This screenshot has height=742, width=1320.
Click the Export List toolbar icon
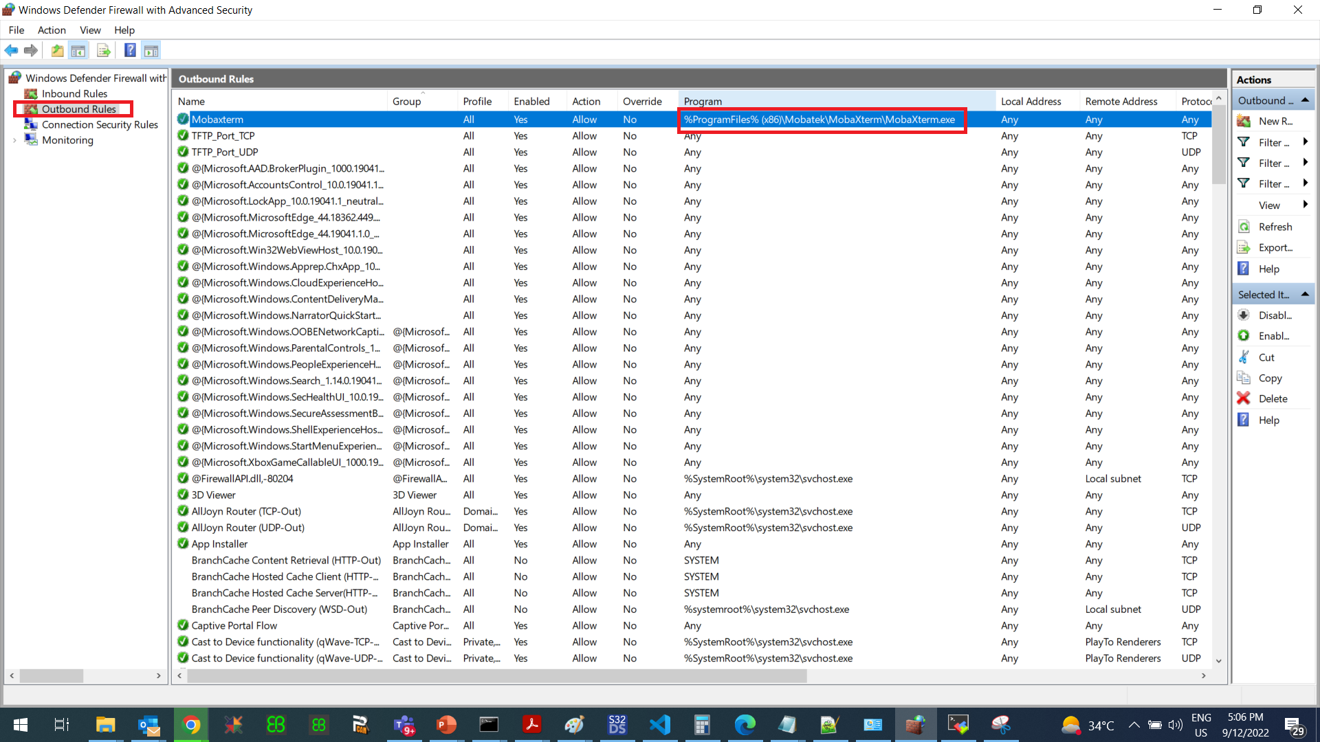point(104,50)
